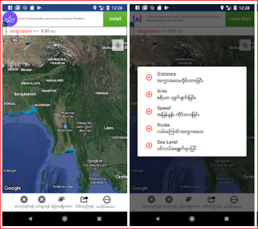Toggle eye map-type icon in left toolbar
The width and height of the screenshot is (258, 229).
click(x=62, y=199)
